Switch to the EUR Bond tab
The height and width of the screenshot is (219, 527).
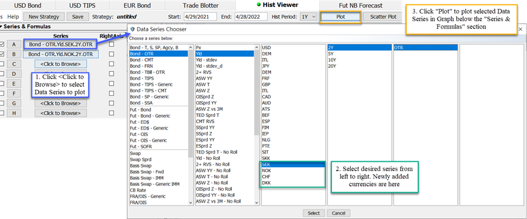coord(137,5)
